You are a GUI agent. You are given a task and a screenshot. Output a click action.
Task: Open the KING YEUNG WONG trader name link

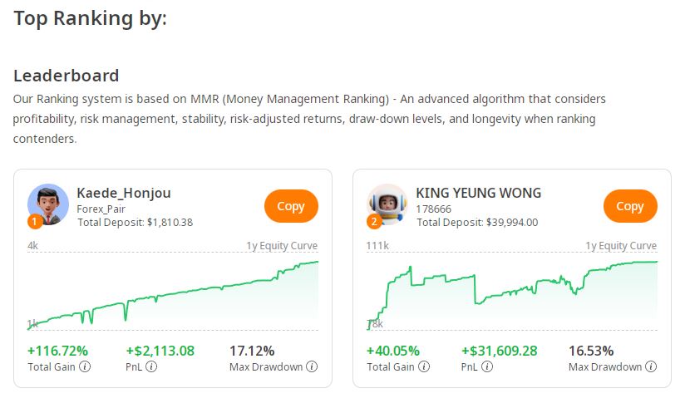click(478, 193)
